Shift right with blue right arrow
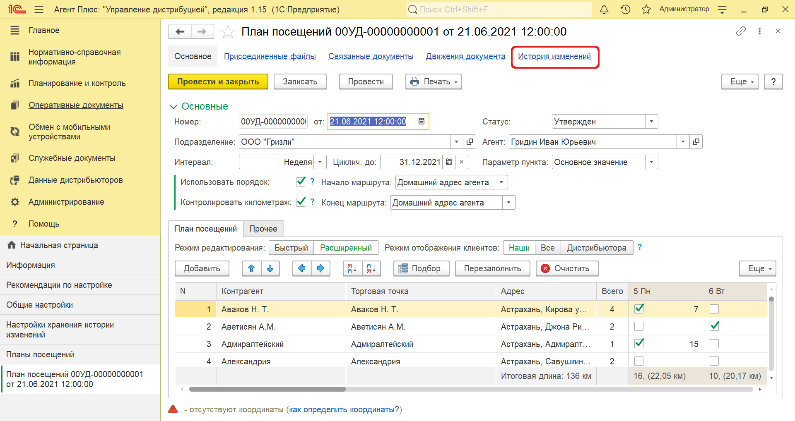The image size is (795, 421). click(x=320, y=268)
